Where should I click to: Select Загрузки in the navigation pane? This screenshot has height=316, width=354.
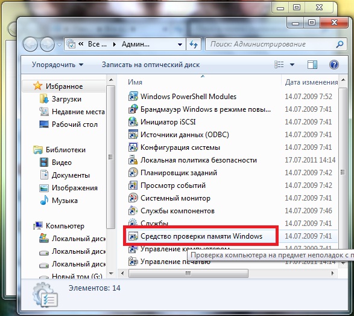[x=66, y=99]
